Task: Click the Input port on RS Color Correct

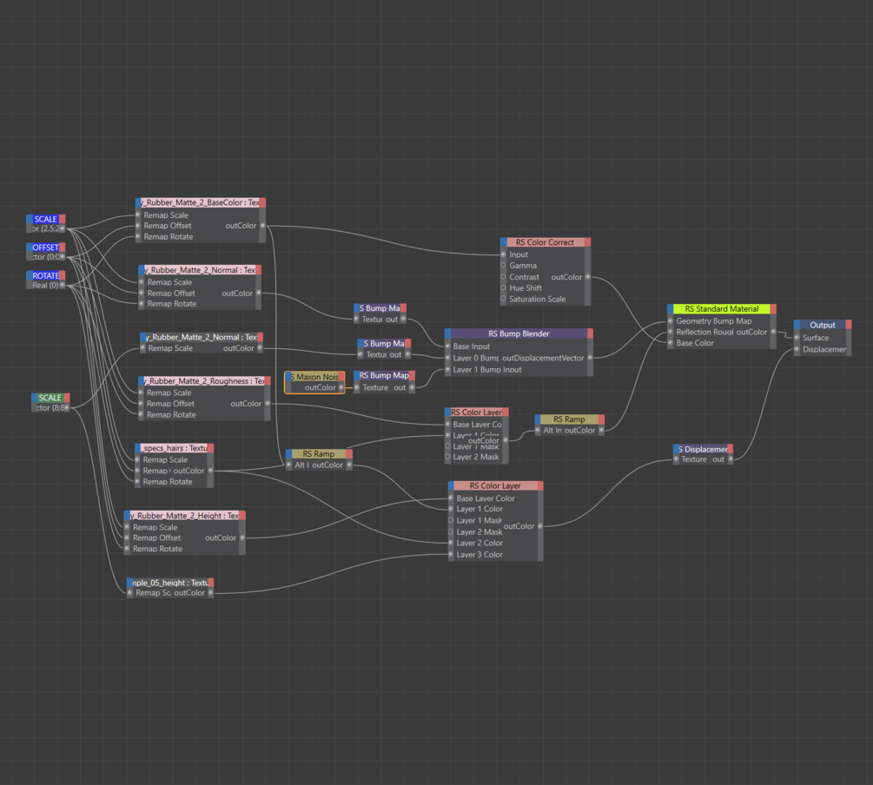Action: tap(503, 254)
